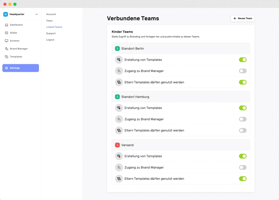Expand the Headquarter team dropdown chevron

point(37,14)
